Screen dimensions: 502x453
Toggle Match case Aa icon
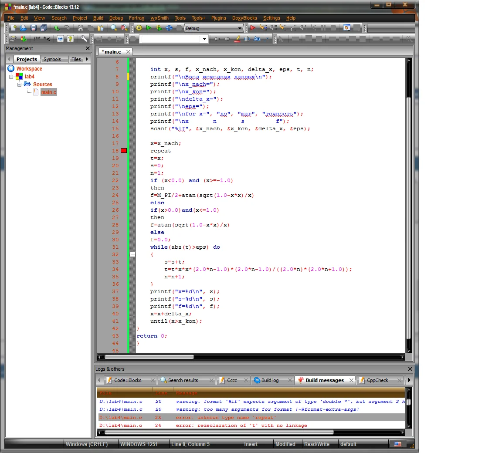coord(257,39)
